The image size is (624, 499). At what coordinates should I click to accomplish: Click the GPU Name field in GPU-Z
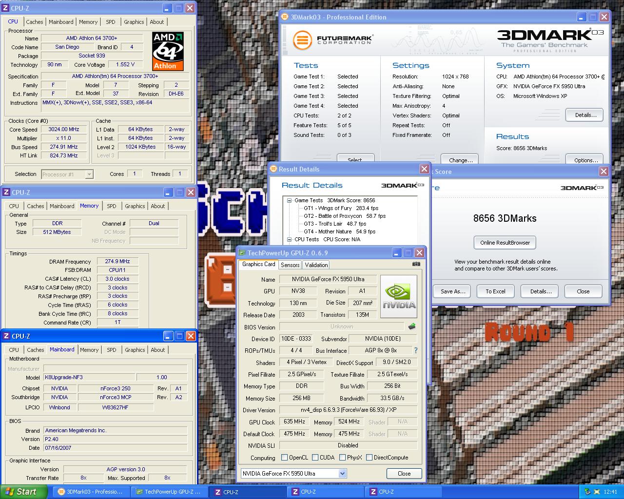(328, 279)
